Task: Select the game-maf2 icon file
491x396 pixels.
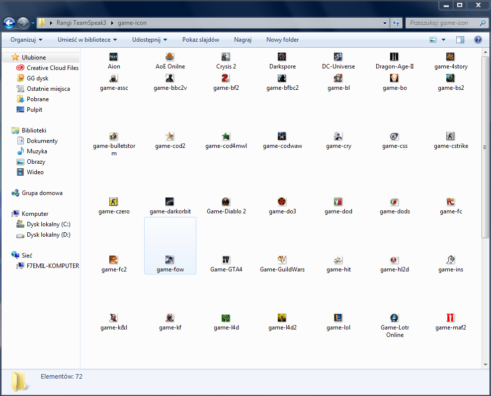Action: click(x=451, y=322)
